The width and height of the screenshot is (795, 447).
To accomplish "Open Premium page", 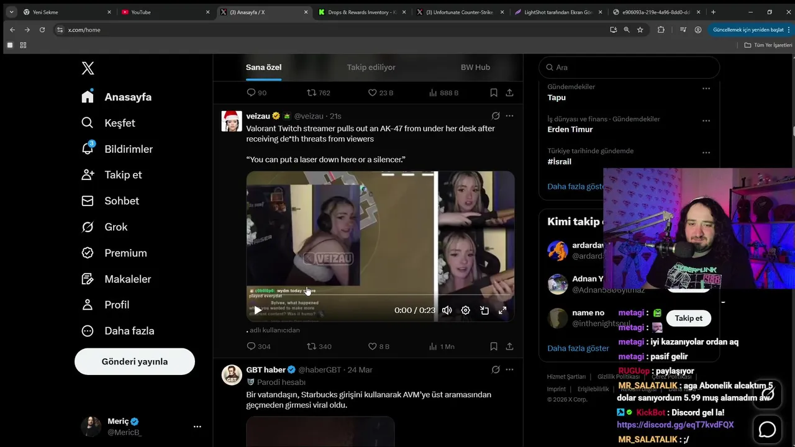I will (114, 253).
